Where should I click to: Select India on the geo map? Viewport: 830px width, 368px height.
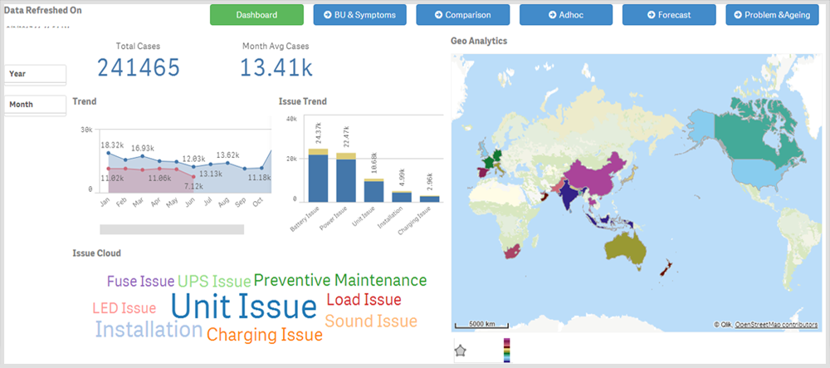[x=569, y=194]
